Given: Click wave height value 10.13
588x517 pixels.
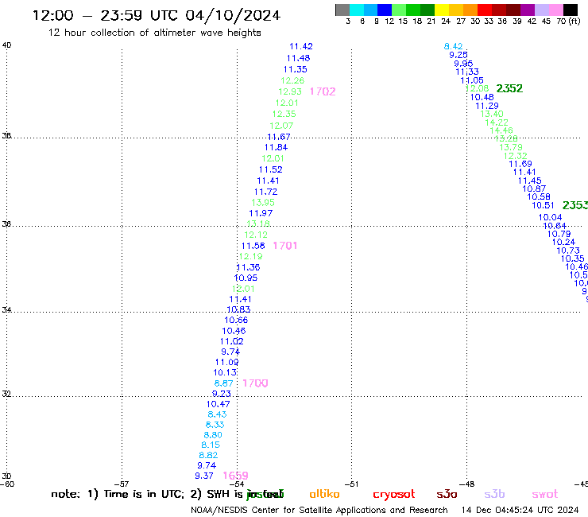Looking at the screenshot, I should pyautogui.click(x=225, y=373).
